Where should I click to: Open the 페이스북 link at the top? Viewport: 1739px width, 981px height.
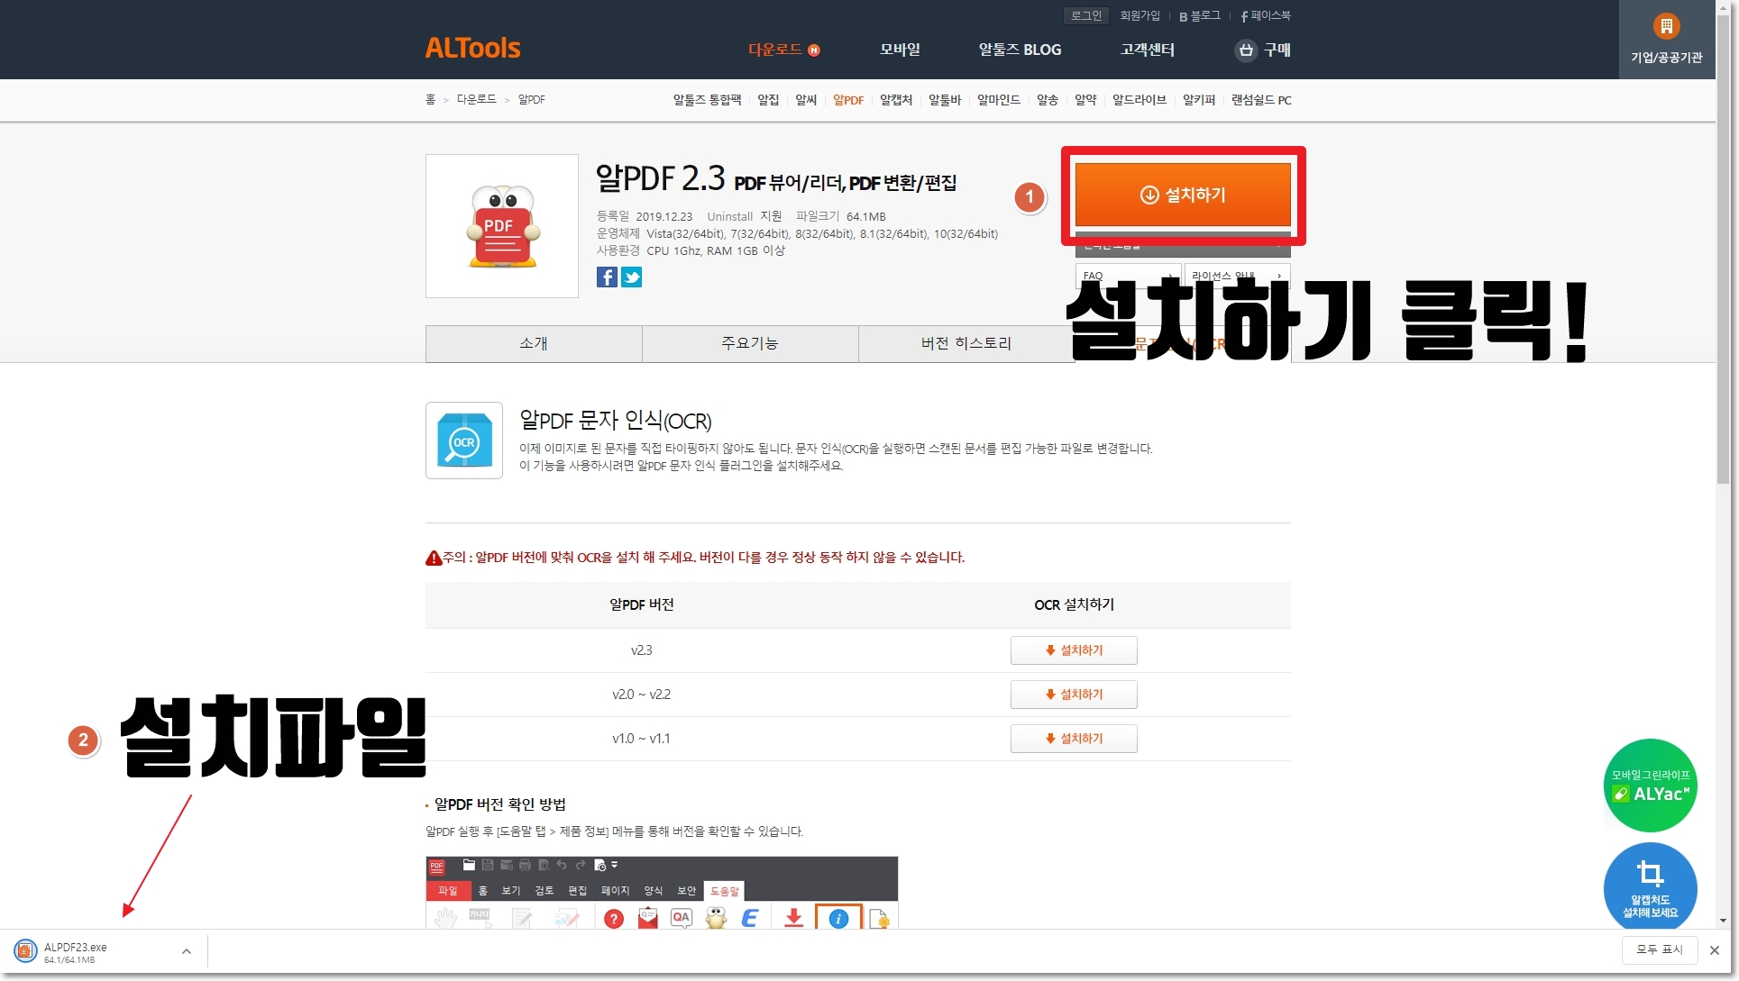1266,15
